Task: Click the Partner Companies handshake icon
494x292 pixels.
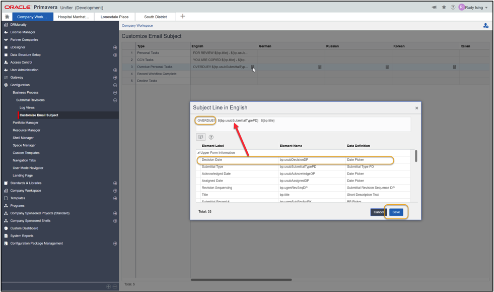Action: pyautogui.click(x=6, y=40)
